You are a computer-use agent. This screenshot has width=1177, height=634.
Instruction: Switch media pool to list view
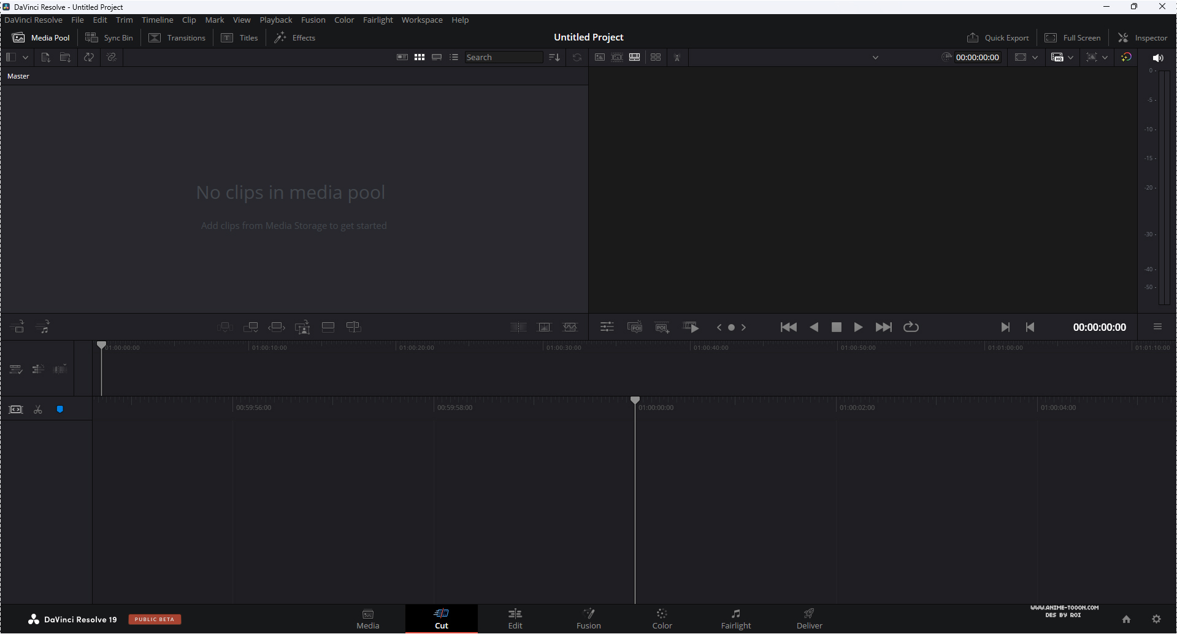tap(454, 57)
